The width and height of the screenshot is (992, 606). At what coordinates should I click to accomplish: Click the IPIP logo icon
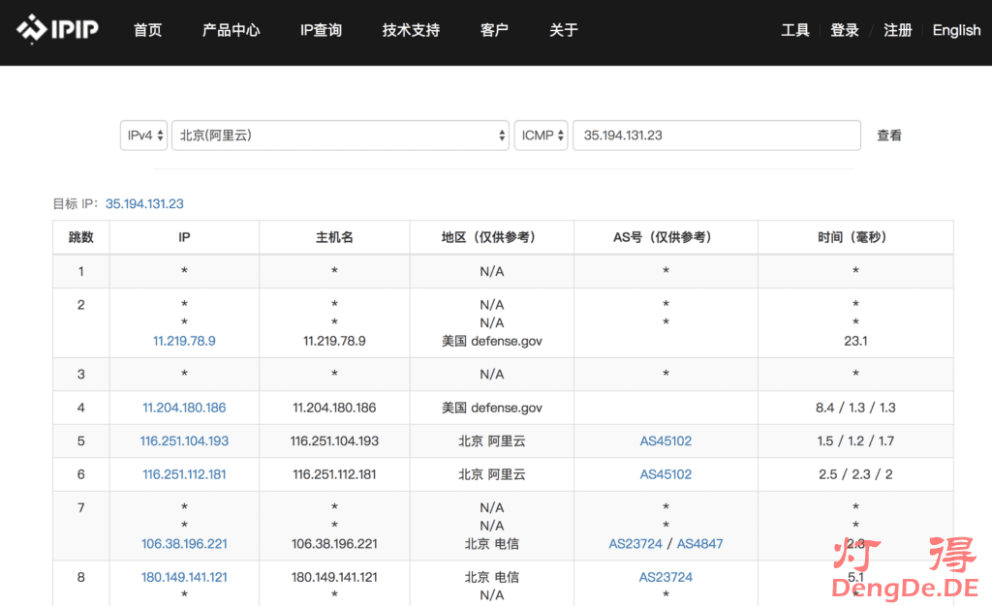pyautogui.click(x=32, y=29)
